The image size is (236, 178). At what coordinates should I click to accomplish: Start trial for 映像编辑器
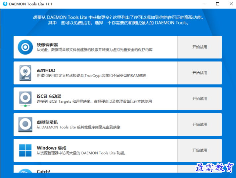200,47
